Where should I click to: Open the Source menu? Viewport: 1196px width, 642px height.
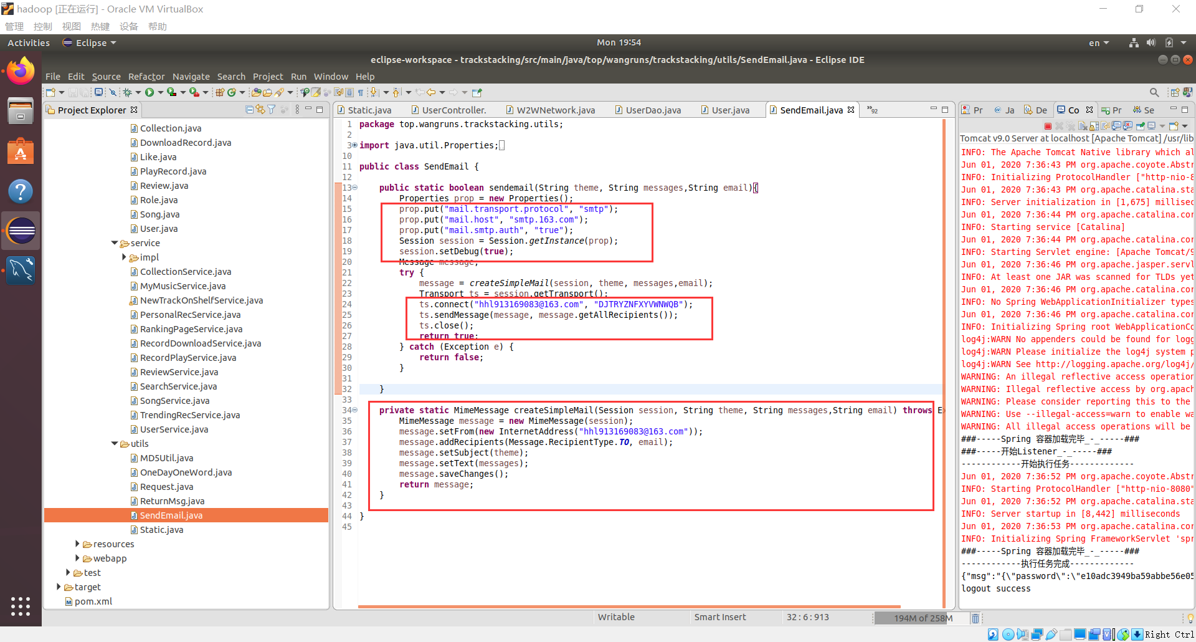pyautogui.click(x=106, y=77)
